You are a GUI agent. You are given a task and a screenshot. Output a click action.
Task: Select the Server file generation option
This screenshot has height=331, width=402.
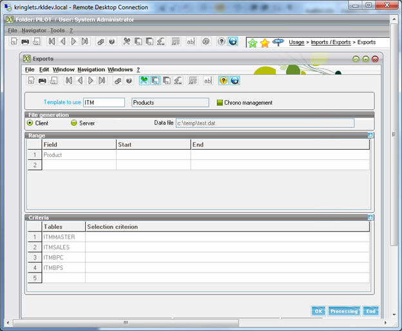click(x=73, y=122)
